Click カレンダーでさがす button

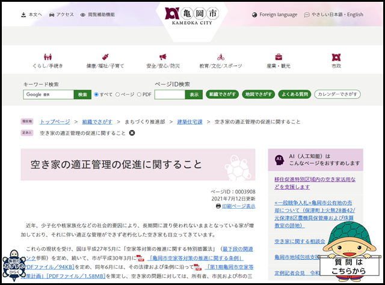337,94
